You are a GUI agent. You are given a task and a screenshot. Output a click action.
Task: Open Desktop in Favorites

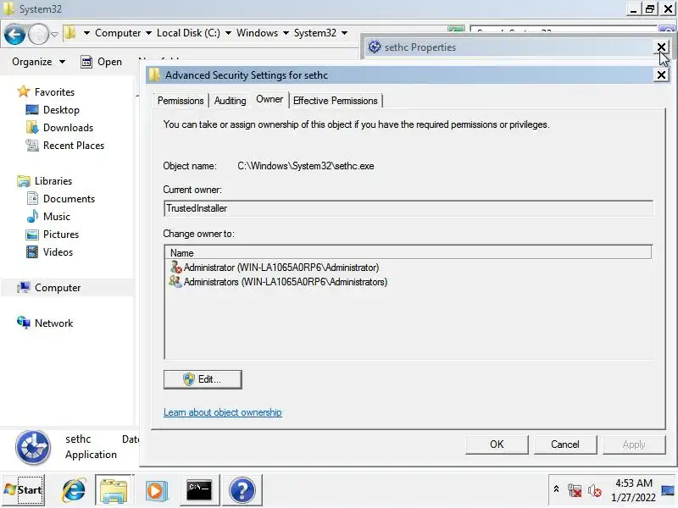click(x=61, y=110)
